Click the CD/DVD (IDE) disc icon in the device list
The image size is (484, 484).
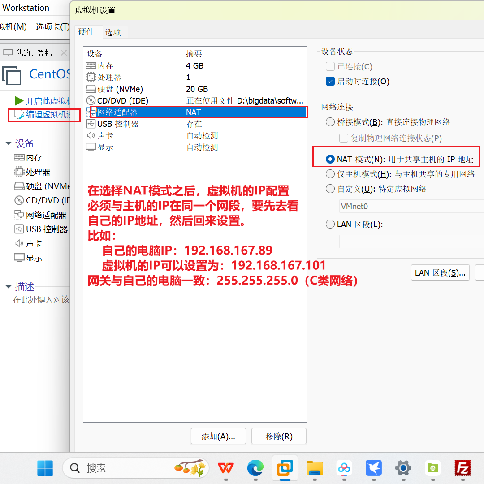tap(91, 101)
